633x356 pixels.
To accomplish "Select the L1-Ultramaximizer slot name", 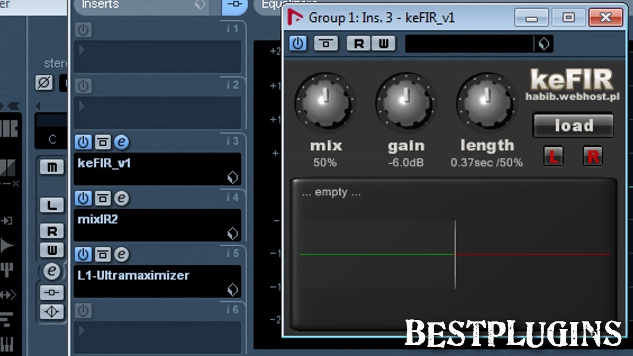I will coord(134,275).
